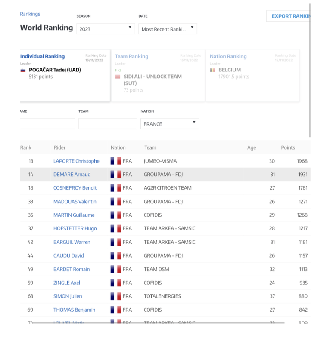Viewport: 330px width, 344px height.
Task: Select AG2R CITROEN TEAM cell
Action: point(168,188)
